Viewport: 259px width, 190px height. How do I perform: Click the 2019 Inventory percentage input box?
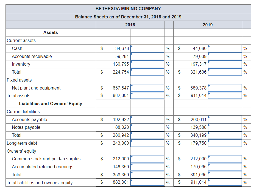225,64
